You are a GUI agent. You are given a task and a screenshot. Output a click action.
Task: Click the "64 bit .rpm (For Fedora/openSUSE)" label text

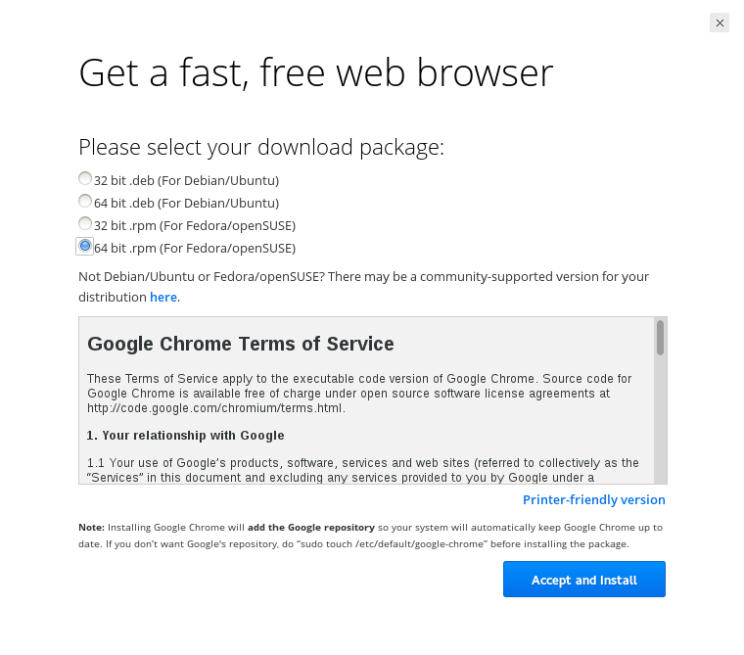[194, 249]
